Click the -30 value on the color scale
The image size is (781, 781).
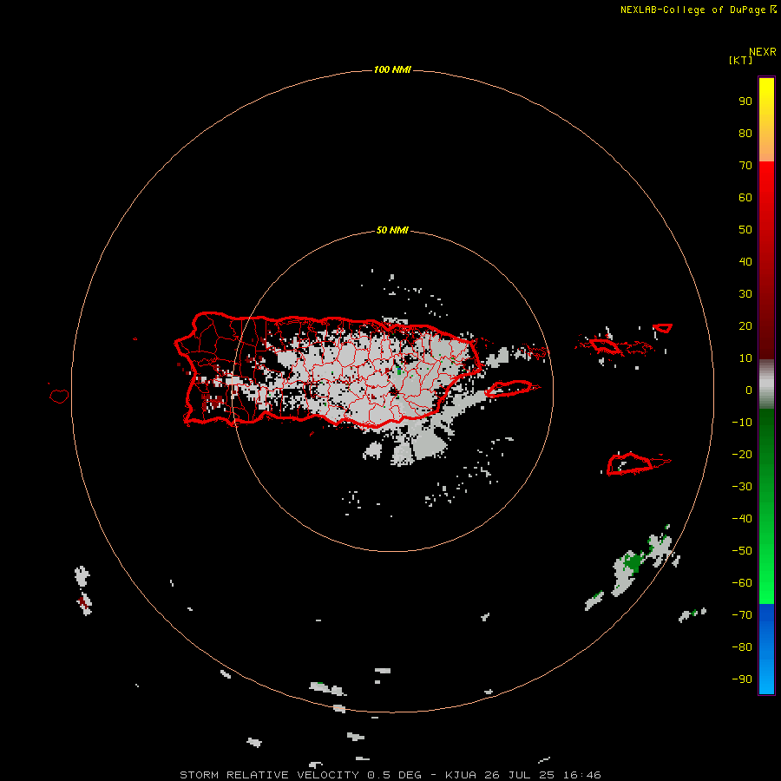(x=742, y=487)
